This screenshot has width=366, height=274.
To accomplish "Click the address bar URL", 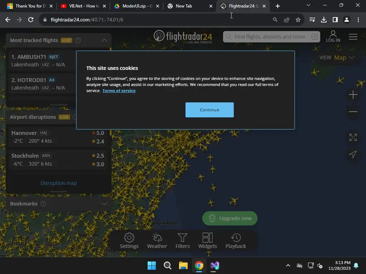I will [x=87, y=20].
